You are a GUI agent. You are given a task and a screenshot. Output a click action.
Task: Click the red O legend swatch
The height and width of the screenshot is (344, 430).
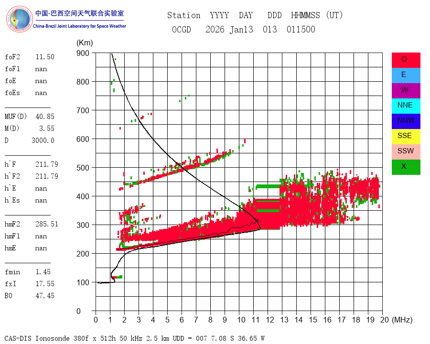click(x=406, y=60)
